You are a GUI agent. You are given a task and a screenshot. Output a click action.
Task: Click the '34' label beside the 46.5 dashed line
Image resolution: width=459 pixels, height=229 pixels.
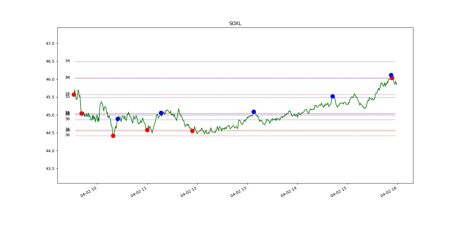[67, 61]
